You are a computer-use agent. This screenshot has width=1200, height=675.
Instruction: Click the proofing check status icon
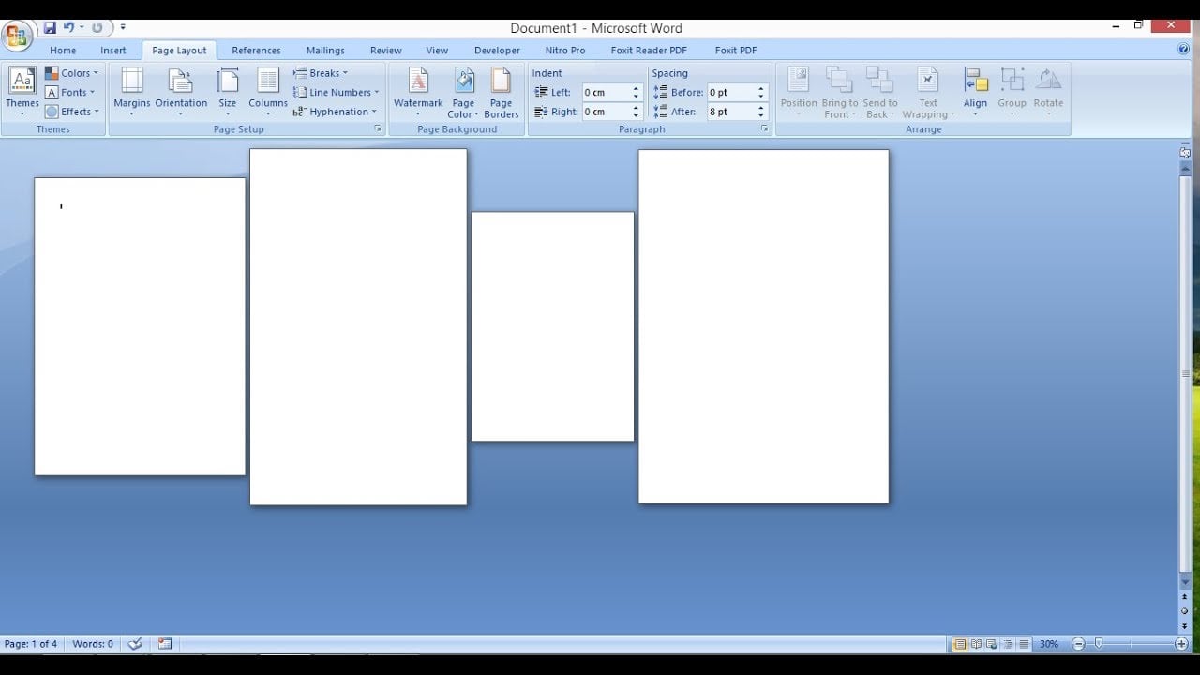coord(135,644)
